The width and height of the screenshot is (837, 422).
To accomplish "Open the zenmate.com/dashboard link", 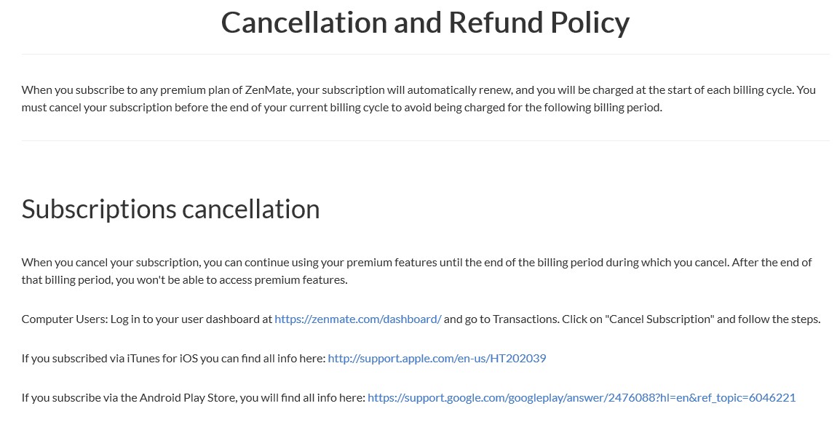I will click(357, 319).
